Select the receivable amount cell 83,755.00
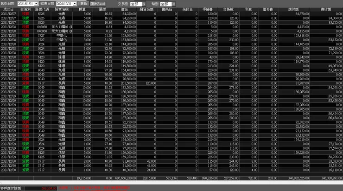Screen dimensions: 343x191 pyautogui.click(x=326, y=23)
